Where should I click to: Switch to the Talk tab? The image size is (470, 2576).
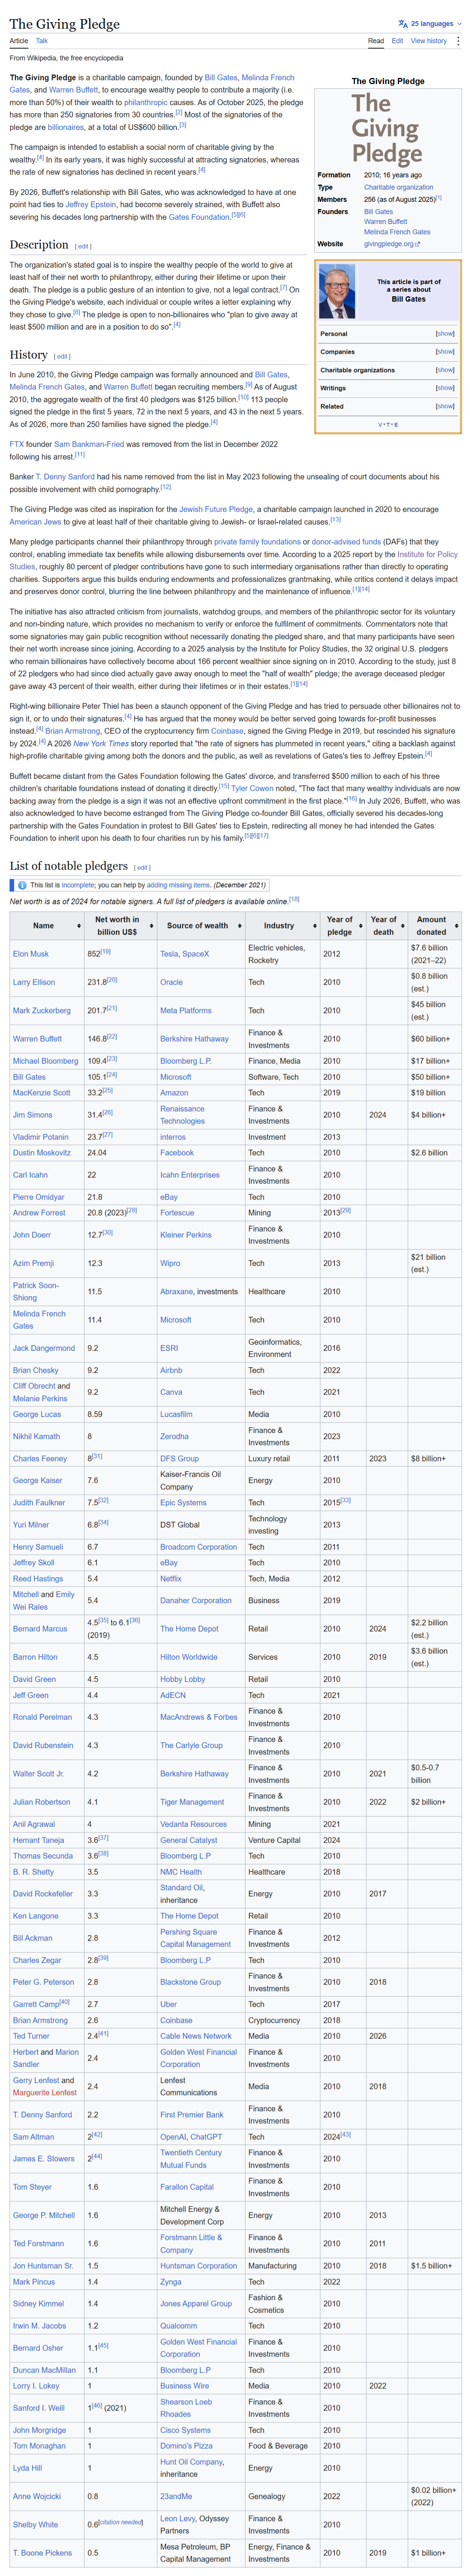click(42, 41)
